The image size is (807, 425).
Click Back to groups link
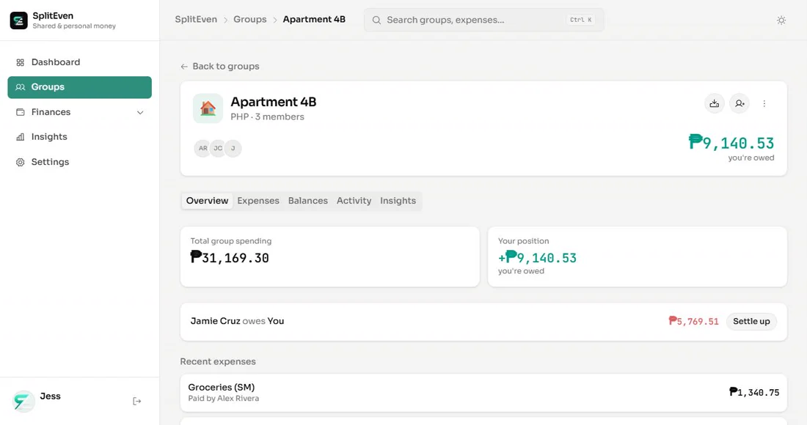(x=220, y=66)
